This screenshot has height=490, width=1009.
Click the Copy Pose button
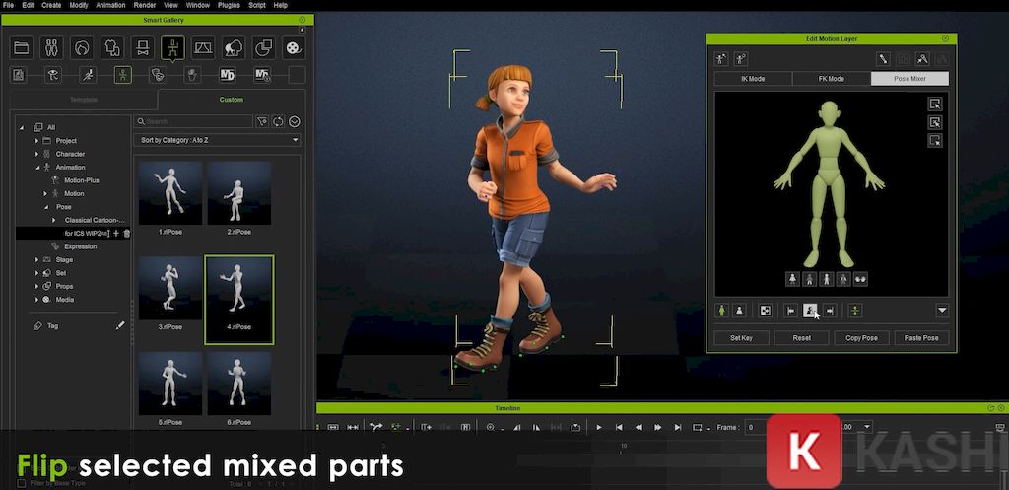click(x=861, y=338)
